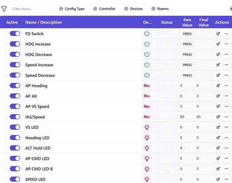Grab the drag handle of FD Switch row
This screenshot has width=232, height=183.
(x=5, y=33)
